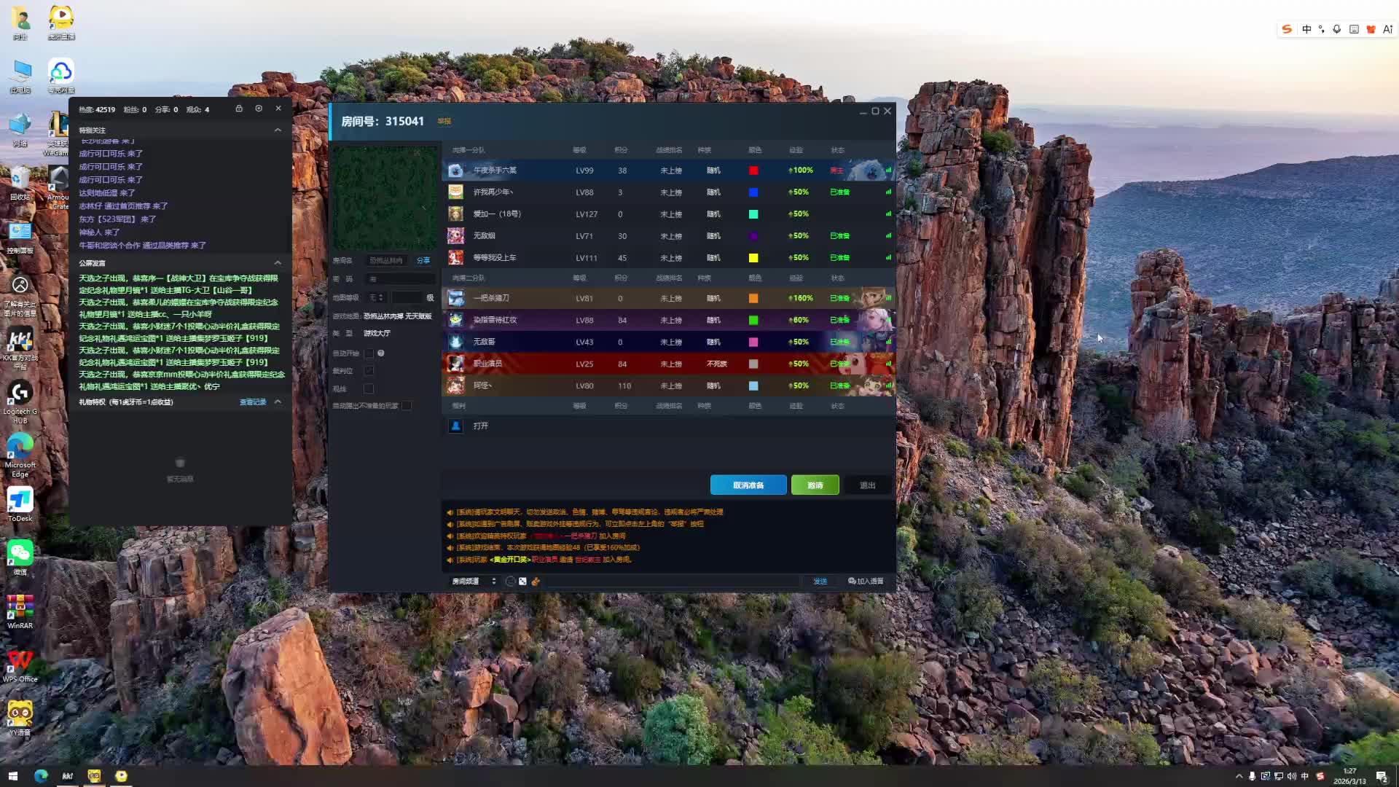Screen dimensions: 1399x787
Task: Toggle the 自动开始 checkbox
Action: click(x=369, y=353)
